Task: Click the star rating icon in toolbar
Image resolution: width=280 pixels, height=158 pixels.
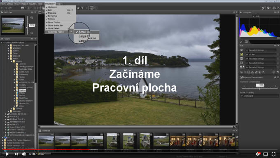Action: coord(78,8)
